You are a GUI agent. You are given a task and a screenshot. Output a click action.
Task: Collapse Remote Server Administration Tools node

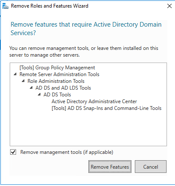tap(15, 74)
